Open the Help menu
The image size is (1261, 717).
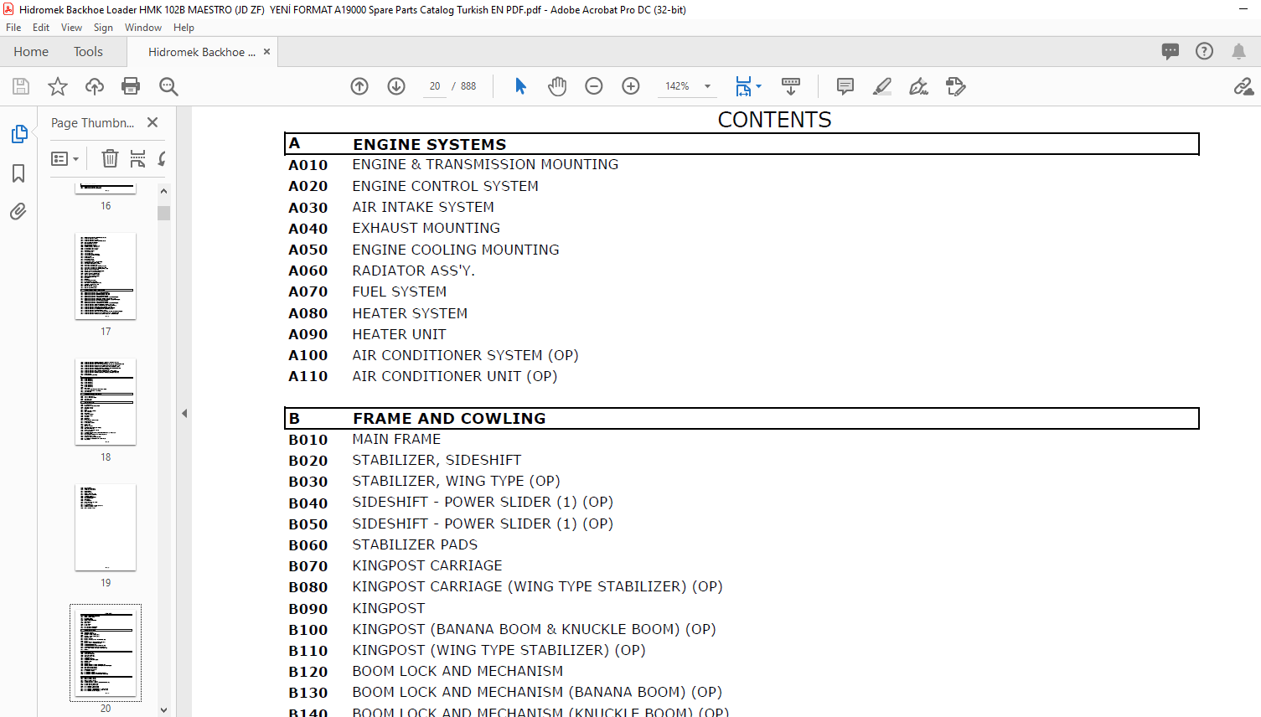click(183, 28)
